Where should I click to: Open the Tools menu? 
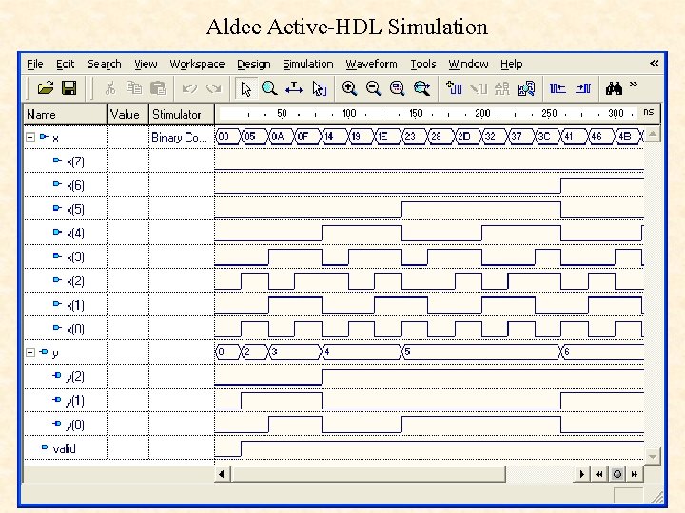pyautogui.click(x=422, y=65)
